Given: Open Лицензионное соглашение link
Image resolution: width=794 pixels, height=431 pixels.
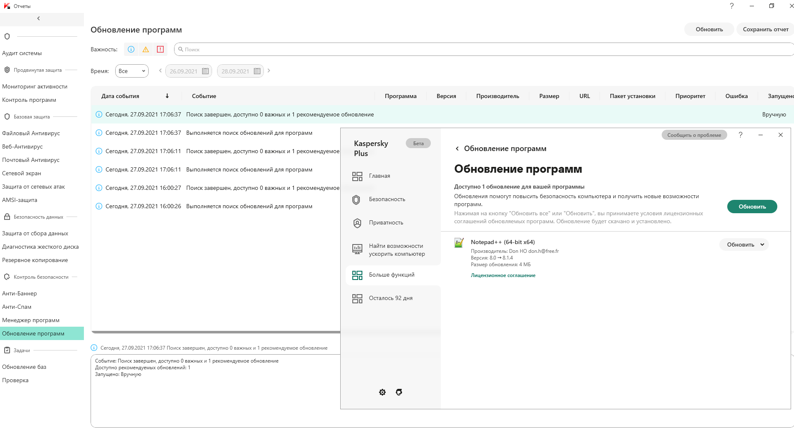Looking at the screenshot, I should 503,275.
